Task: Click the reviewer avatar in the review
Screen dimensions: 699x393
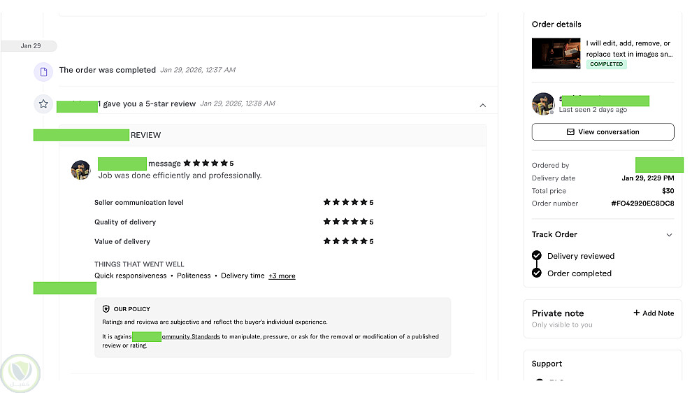Action: tap(80, 170)
